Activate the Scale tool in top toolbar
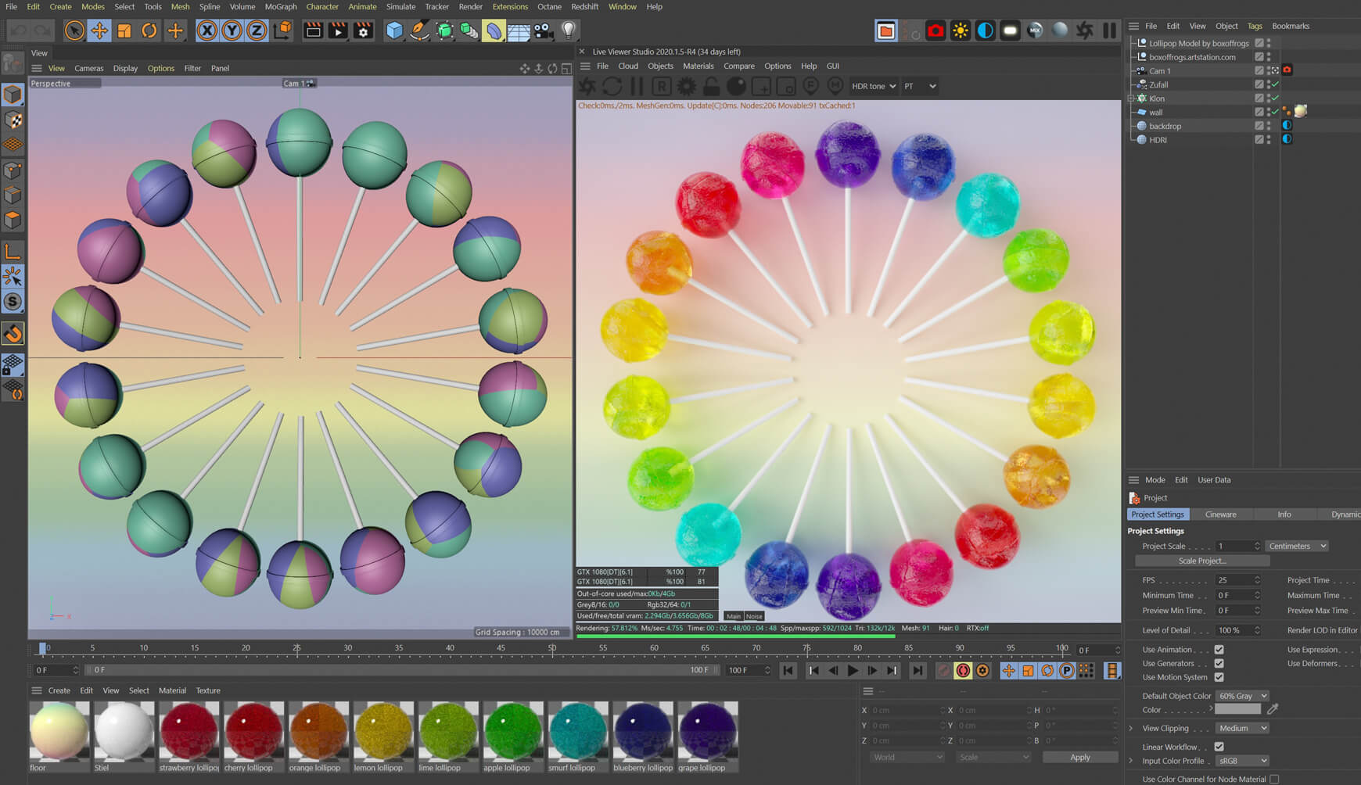Screen dimensions: 1361x785 tap(124, 30)
